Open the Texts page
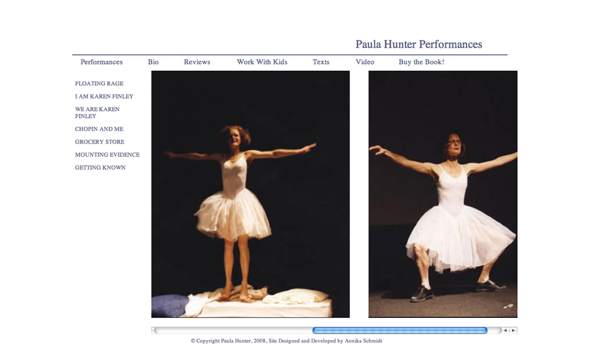The height and width of the screenshot is (345, 612). 321,62
